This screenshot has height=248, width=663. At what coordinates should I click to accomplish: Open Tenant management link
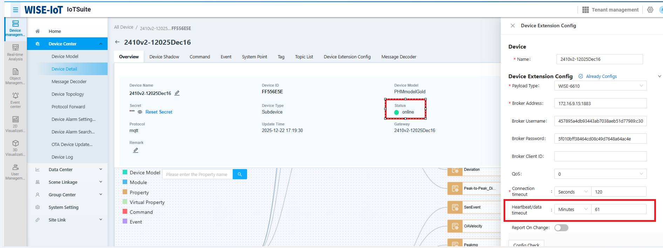tap(615, 10)
